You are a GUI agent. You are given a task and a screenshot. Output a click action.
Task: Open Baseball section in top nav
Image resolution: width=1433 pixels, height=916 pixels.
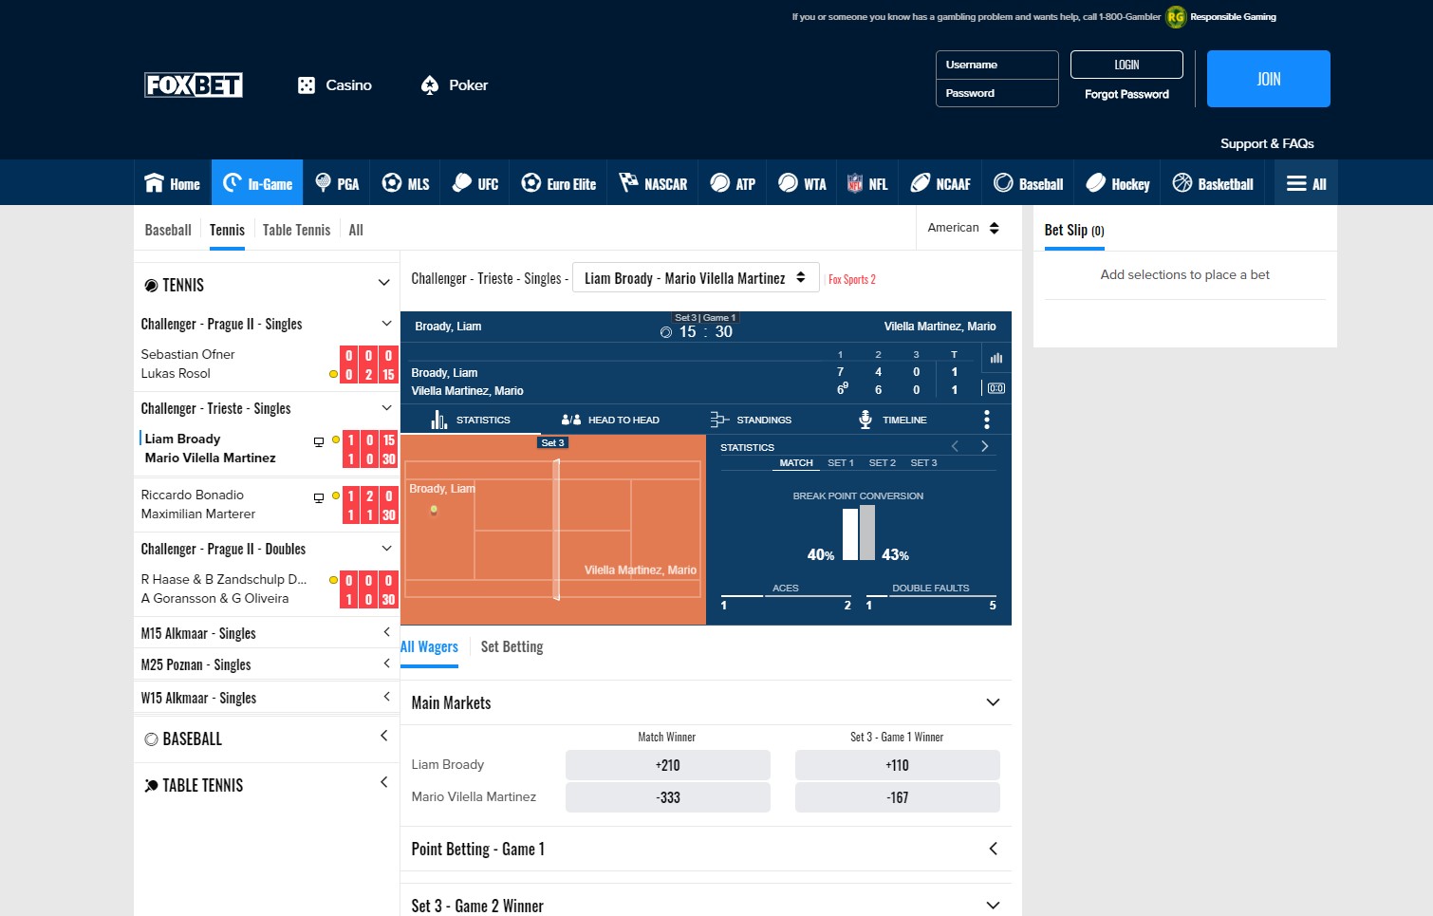click(x=1028, y=183)
